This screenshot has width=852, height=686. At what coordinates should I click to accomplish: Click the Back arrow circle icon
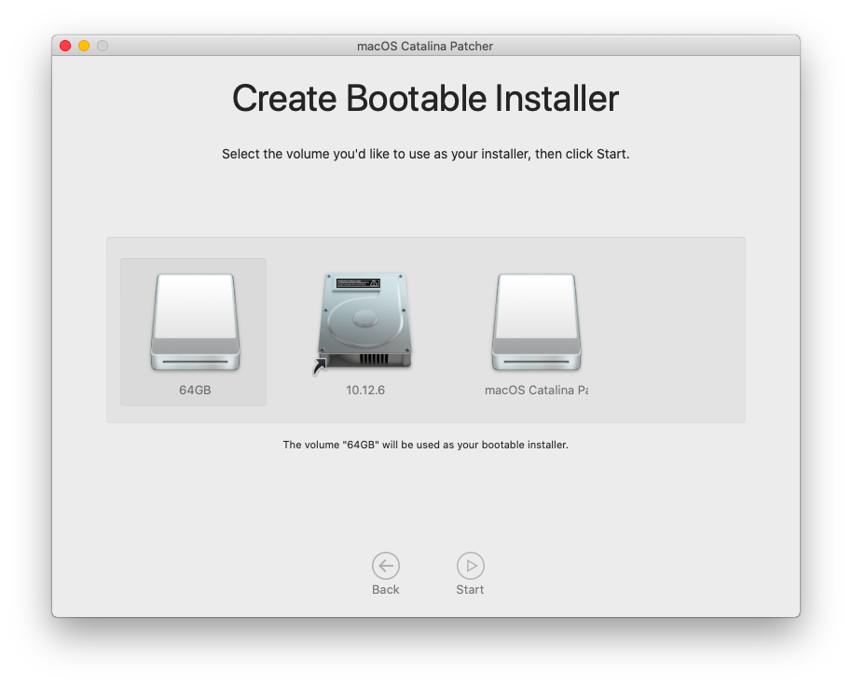point(385,566)
